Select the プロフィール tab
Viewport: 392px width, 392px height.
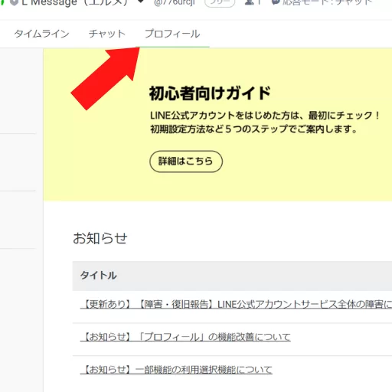point(172,34)
